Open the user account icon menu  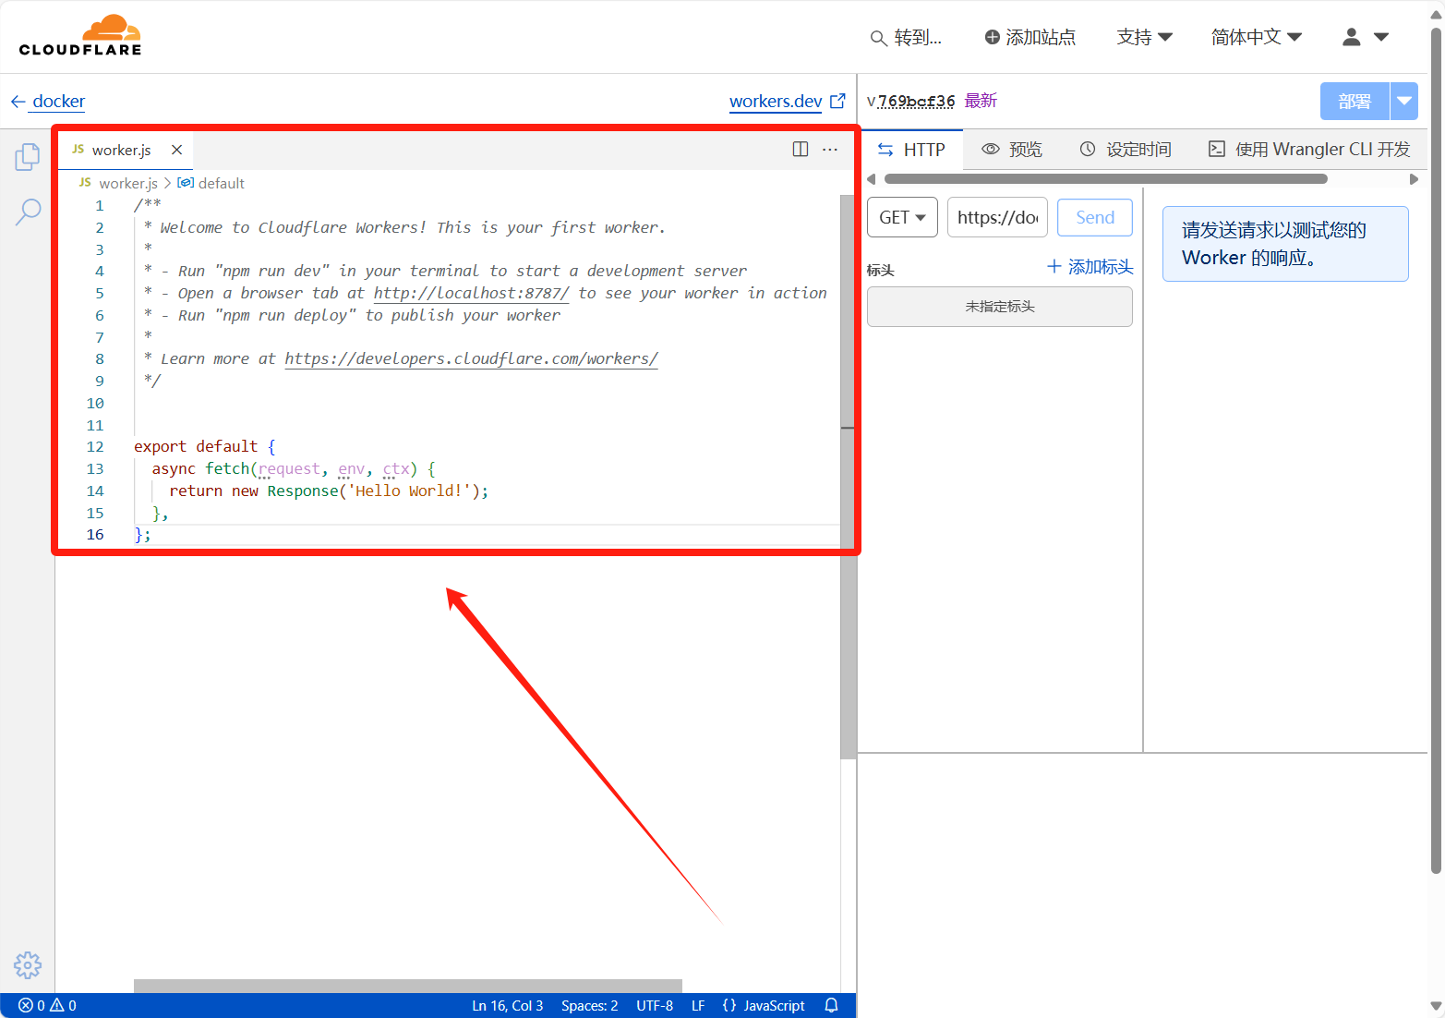[x=1365, y=37]
